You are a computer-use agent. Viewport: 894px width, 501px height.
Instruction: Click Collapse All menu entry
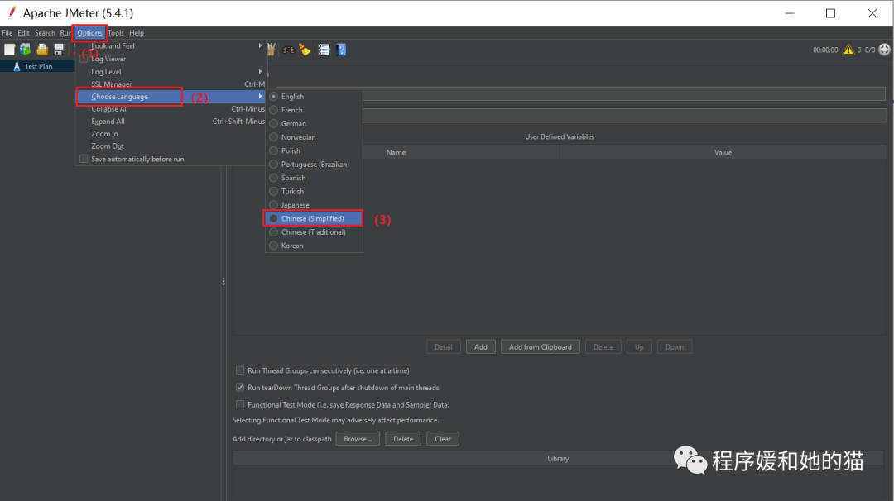(171, 109)
